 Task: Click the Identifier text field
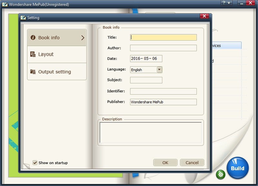pos(163,91)
